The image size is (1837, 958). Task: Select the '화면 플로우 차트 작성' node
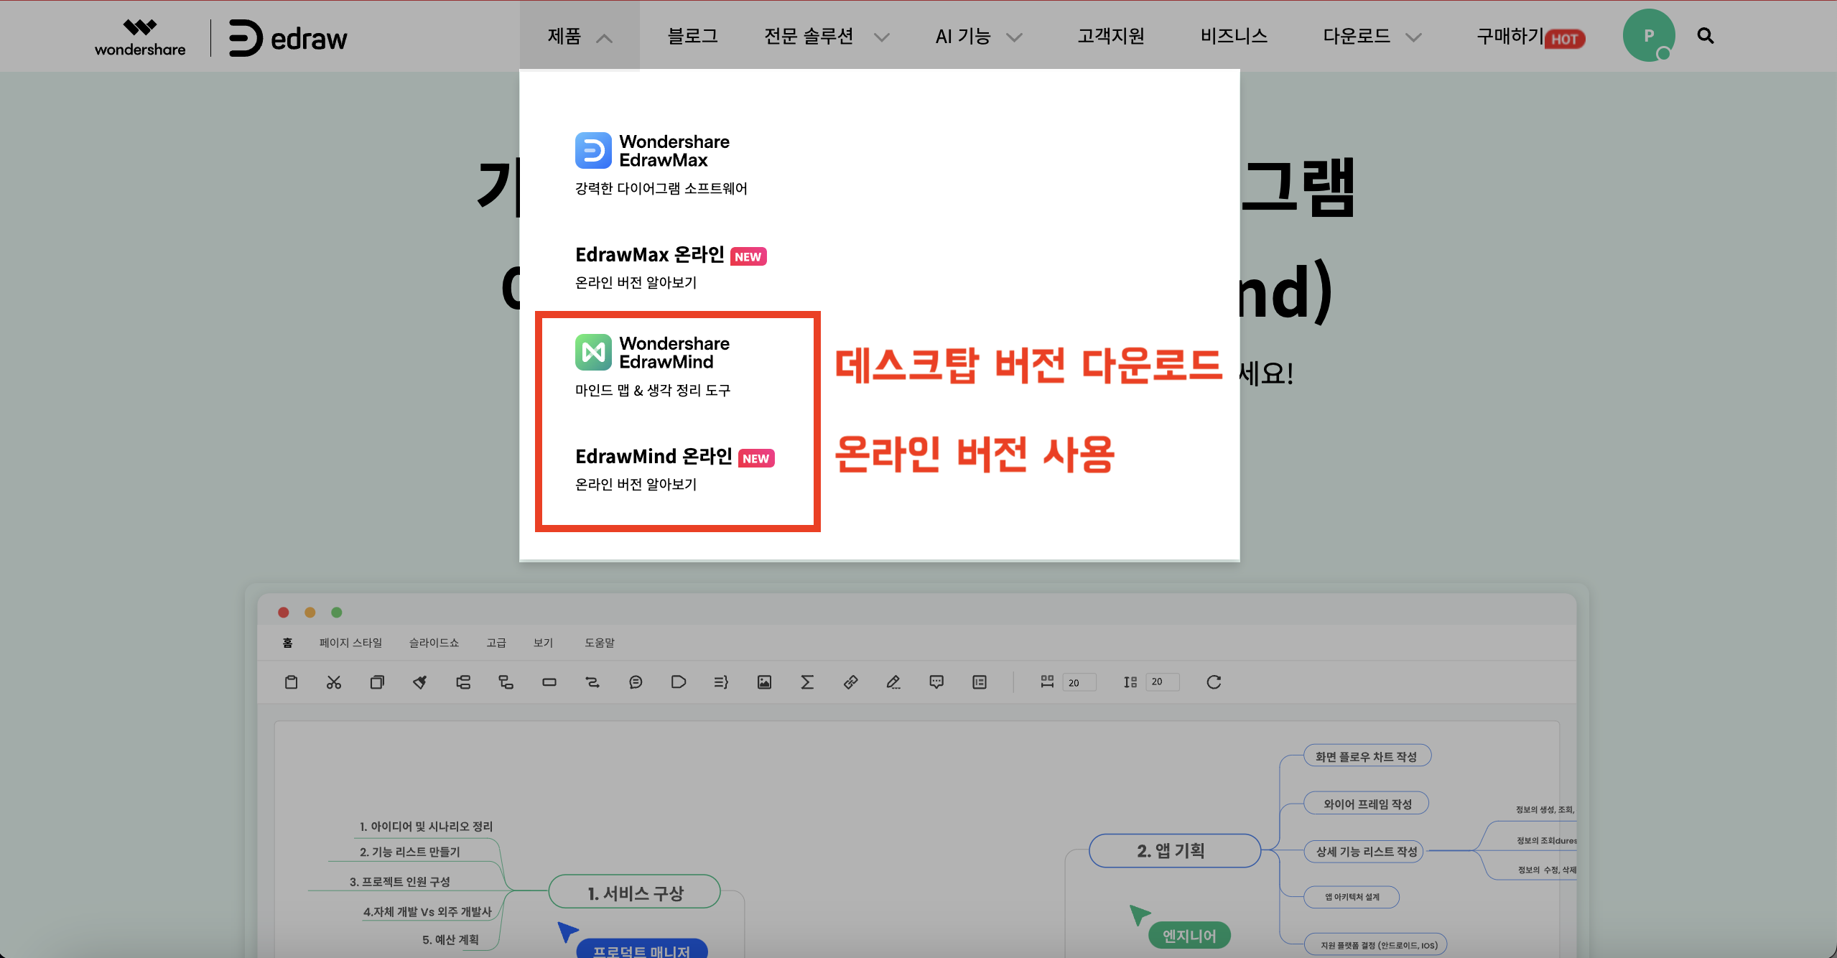pyautogui.click(x=1366, y=756)
